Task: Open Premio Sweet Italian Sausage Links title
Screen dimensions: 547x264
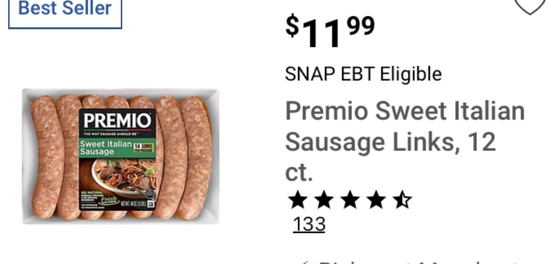Action: (x=405, y=141)
